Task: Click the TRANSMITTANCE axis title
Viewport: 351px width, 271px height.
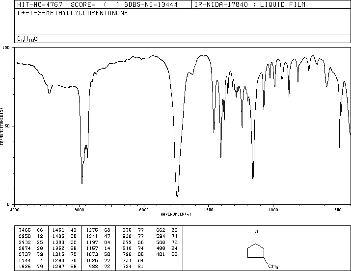Action: 1,126
